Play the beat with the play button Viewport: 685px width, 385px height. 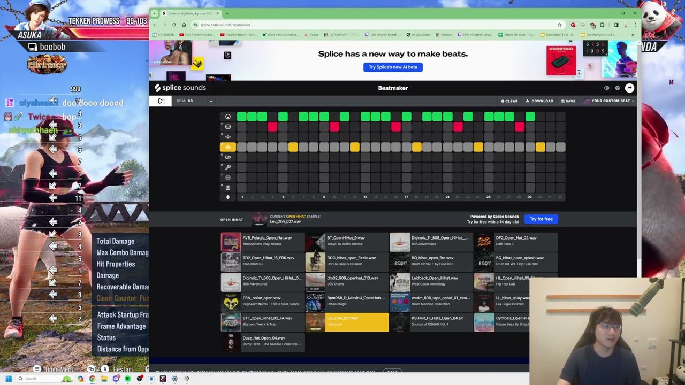click(160, 101)
